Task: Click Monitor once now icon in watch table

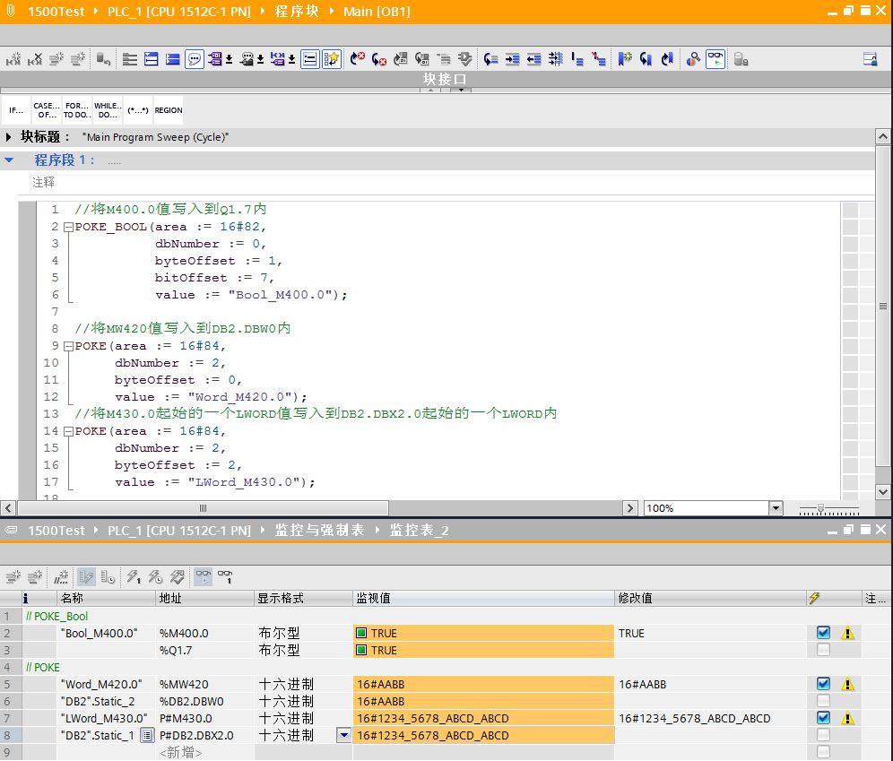Action: point(225,576)
